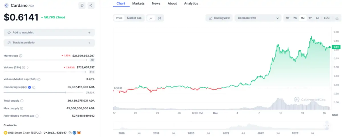Click the Volume (24h) info icon
The image size is (342, 137).
[x=23, y=68]
